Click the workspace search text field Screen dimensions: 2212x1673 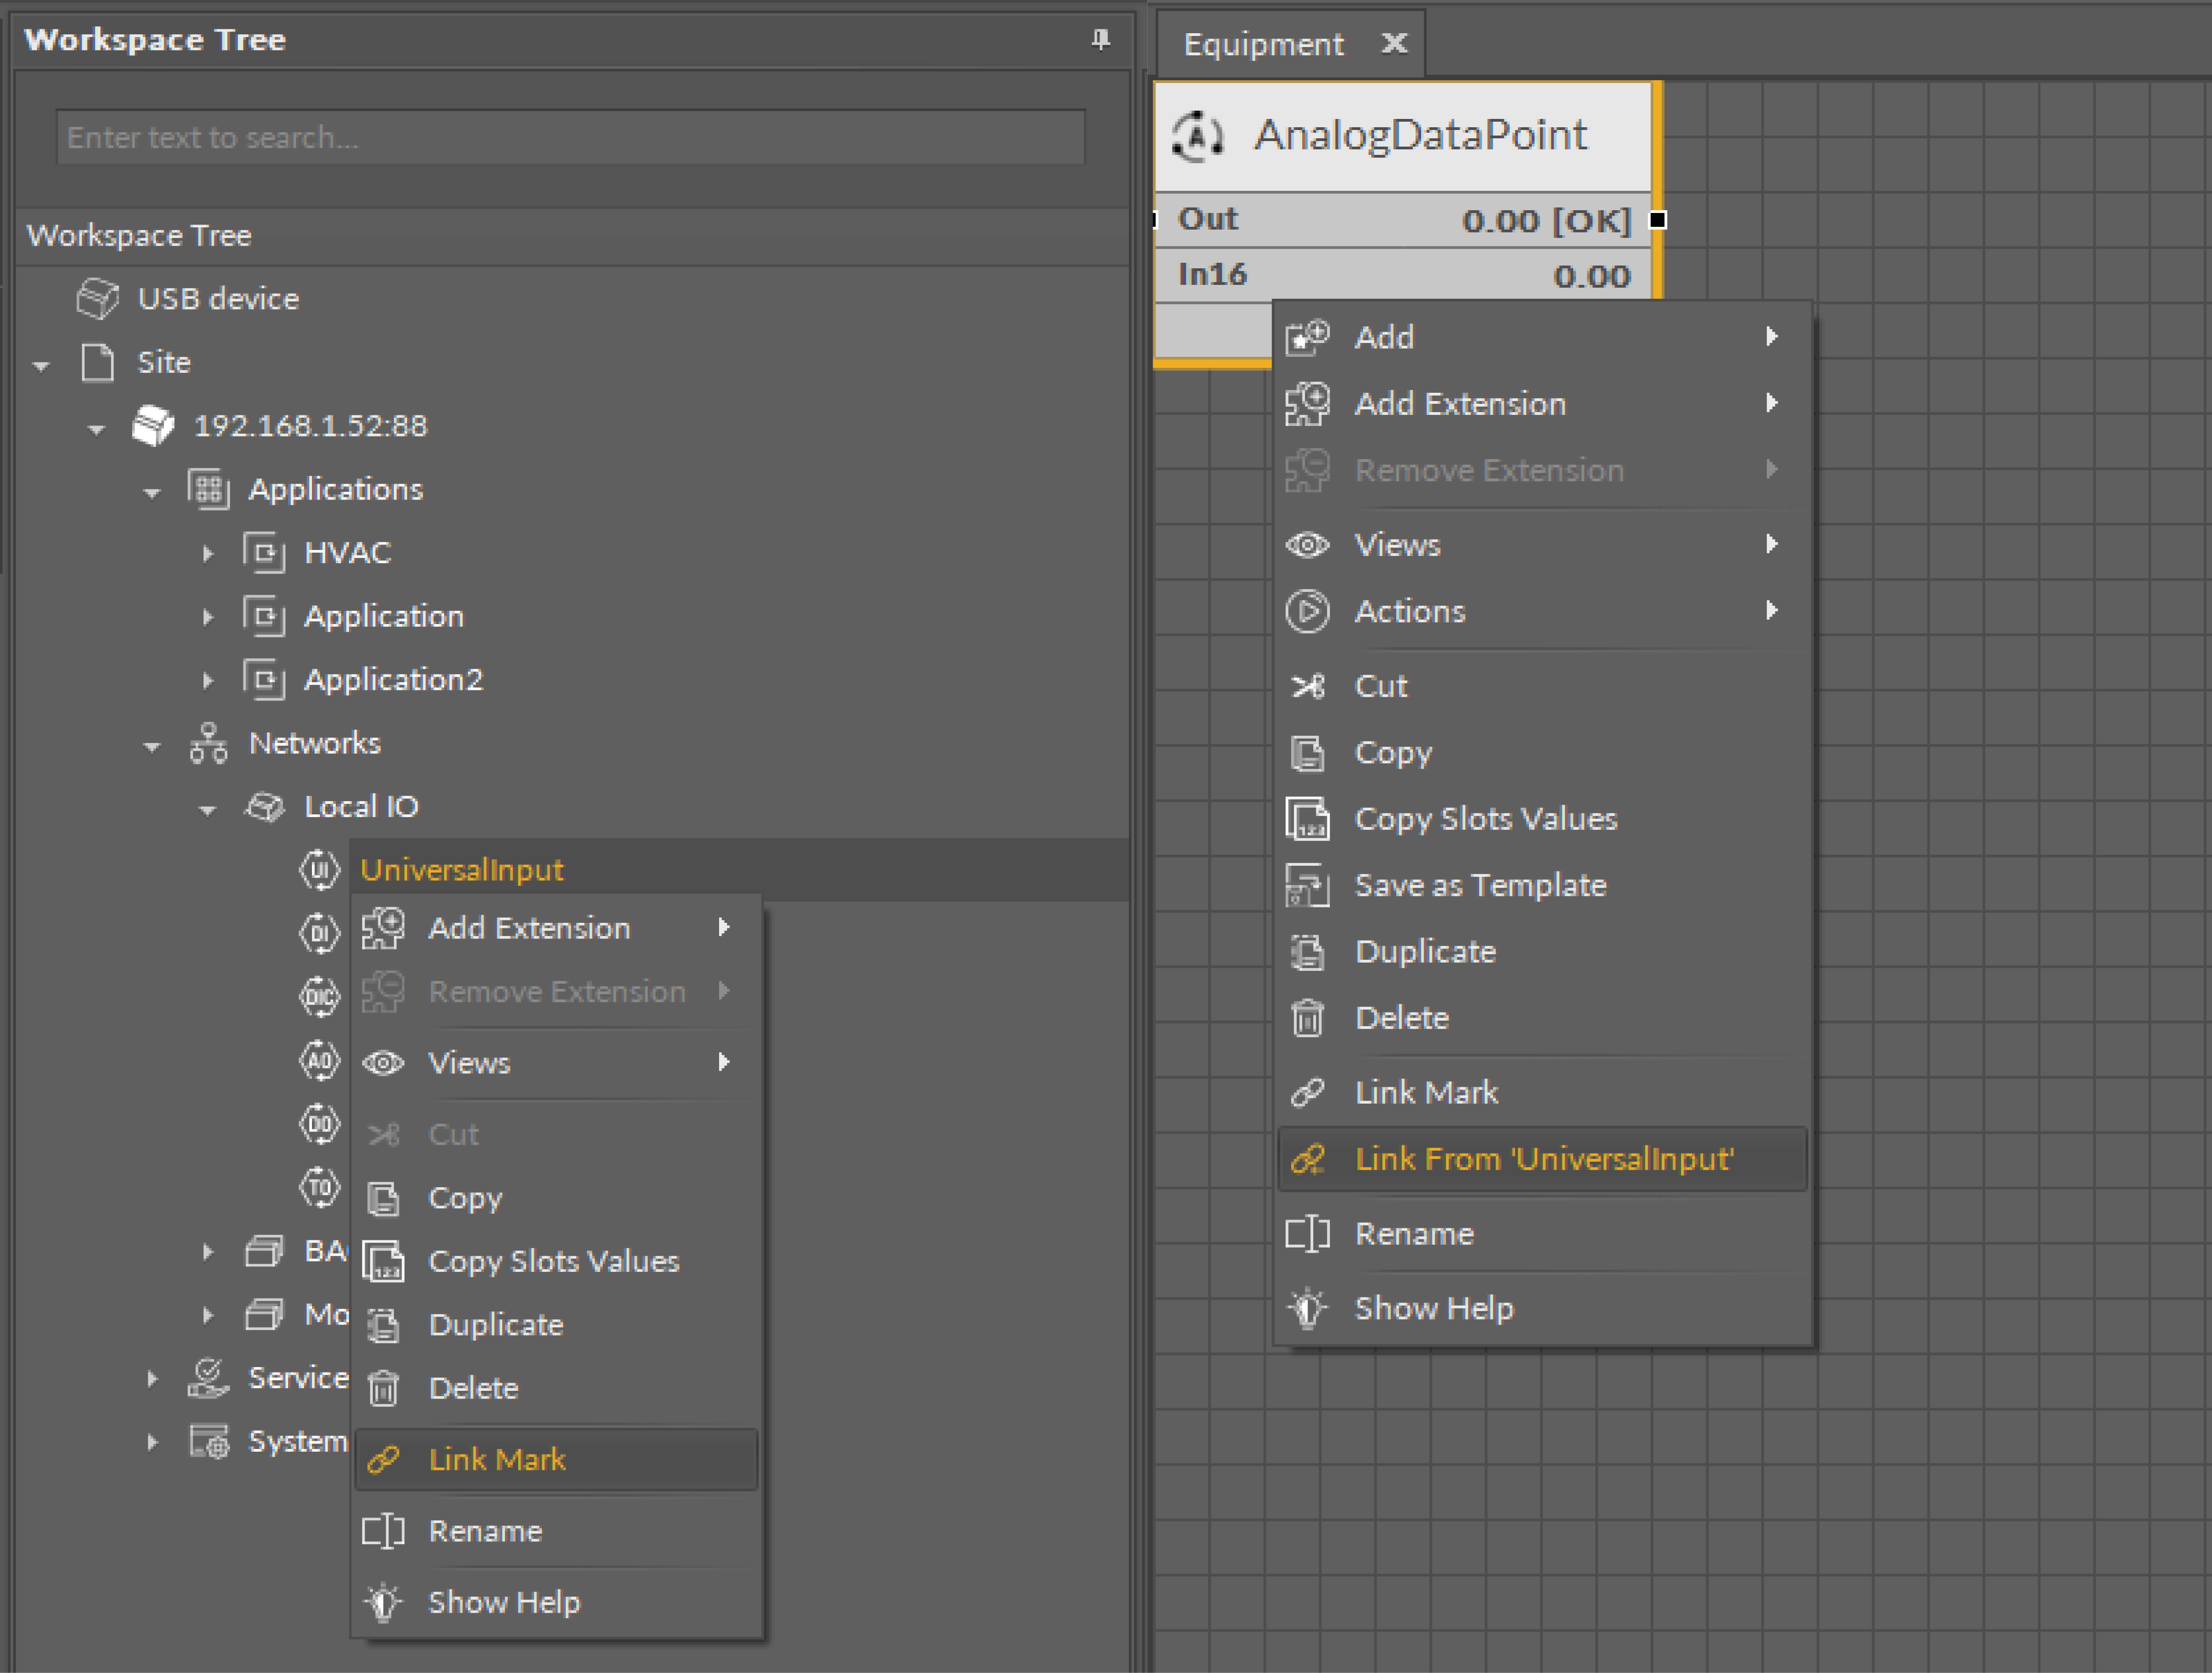(x=570, y=137)
